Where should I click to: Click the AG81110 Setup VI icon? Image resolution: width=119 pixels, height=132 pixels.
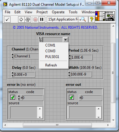click(x=110, y=16)
